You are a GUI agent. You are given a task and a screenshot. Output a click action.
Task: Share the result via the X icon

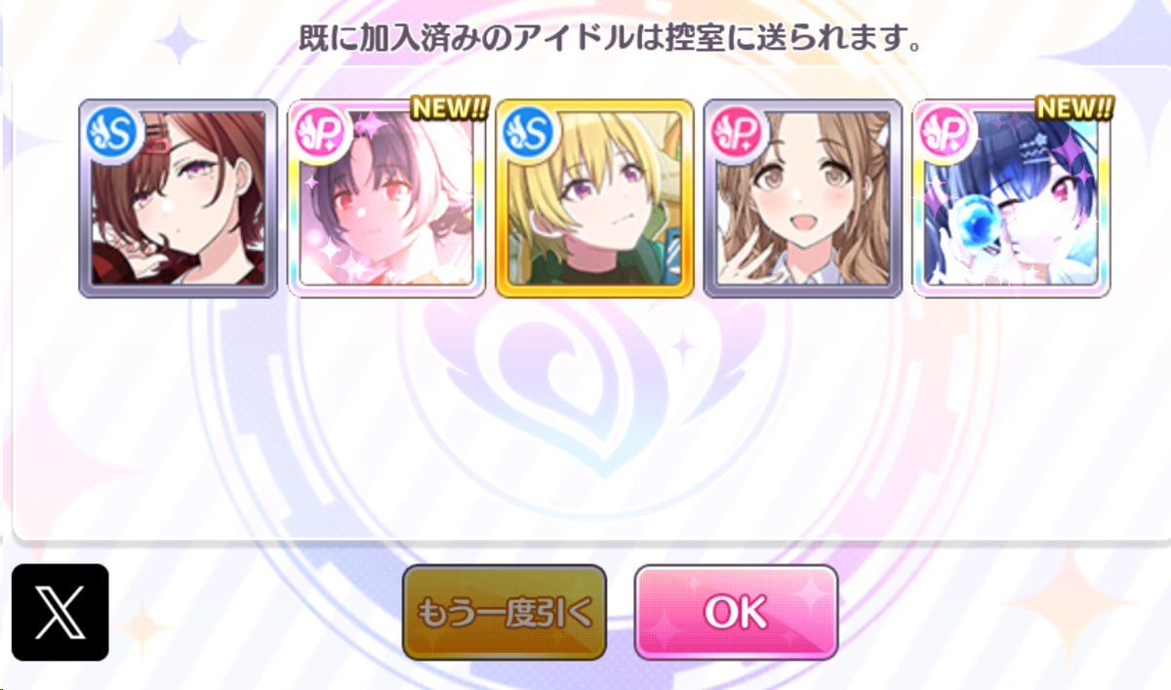[61, 612]
